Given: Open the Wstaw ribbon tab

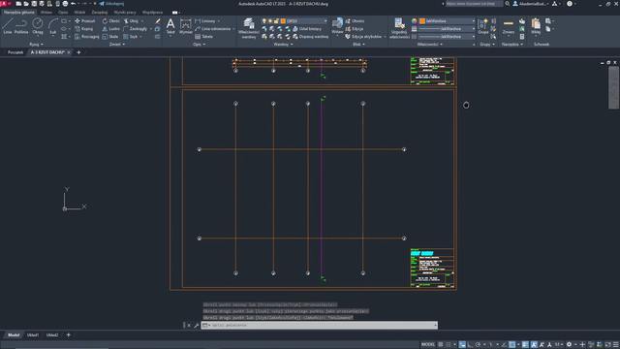Looking at the screenshot, I should [x=46, y=13].
